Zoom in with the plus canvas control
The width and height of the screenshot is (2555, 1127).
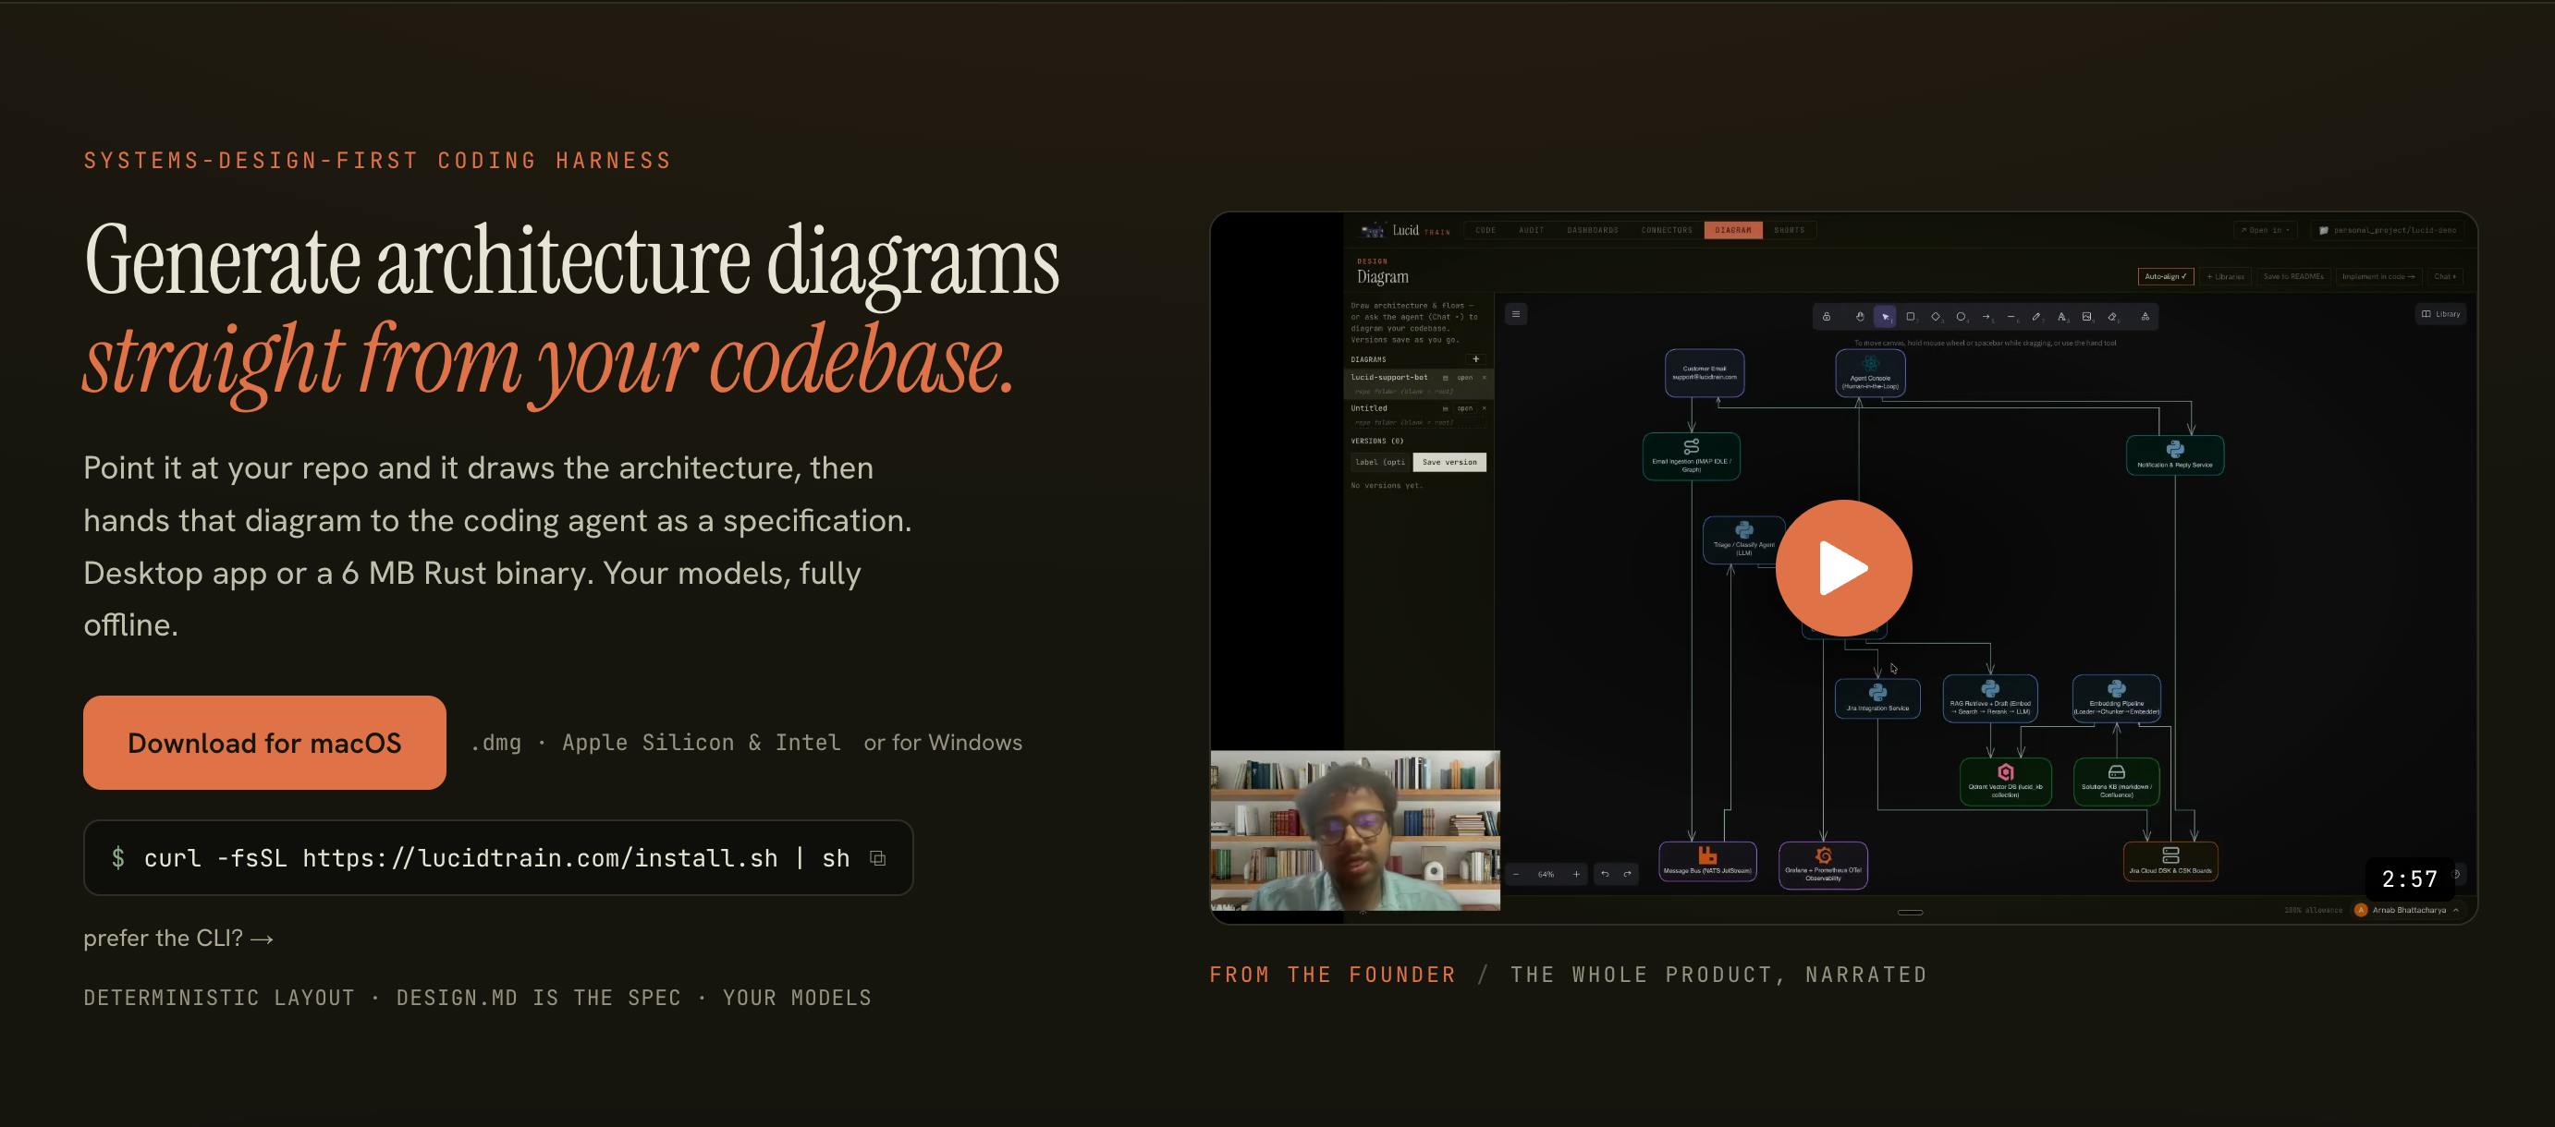1576,874
